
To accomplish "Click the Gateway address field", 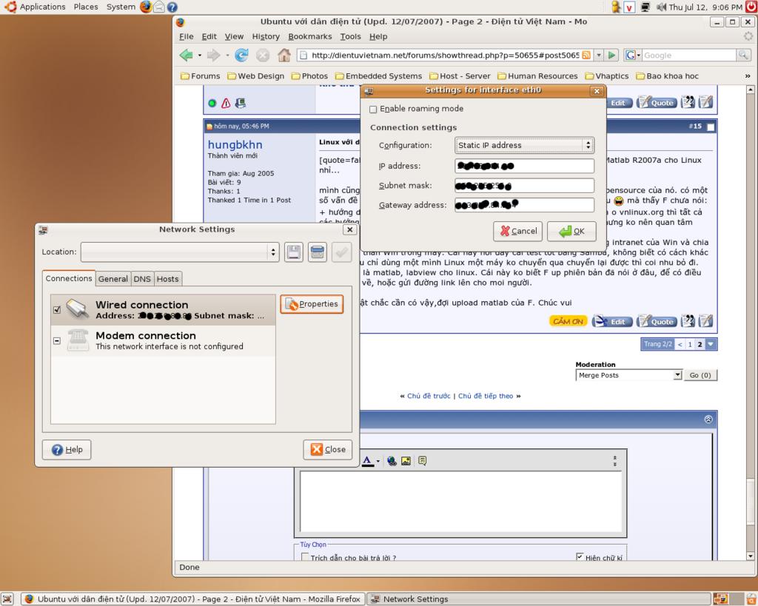I will pos(524,205).
